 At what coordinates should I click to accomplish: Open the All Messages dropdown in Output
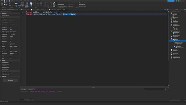pos(24,89)
